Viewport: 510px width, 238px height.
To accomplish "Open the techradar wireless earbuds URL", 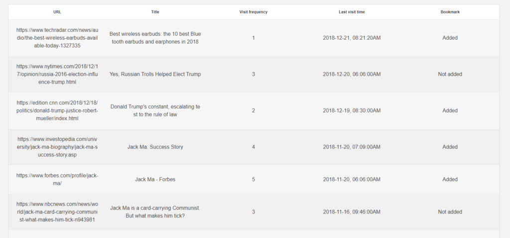I will 57,38.
